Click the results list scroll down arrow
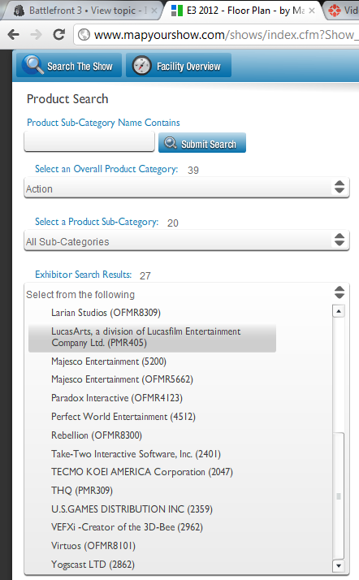Viewport: 359px width, 580px height. 339,565
